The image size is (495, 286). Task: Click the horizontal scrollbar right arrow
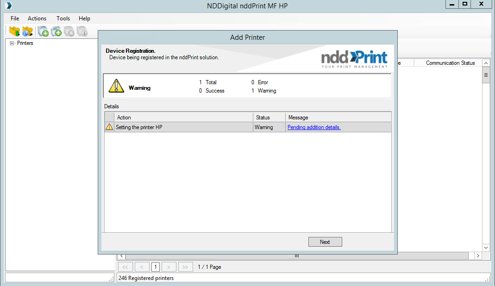click(x=478, y=256)
